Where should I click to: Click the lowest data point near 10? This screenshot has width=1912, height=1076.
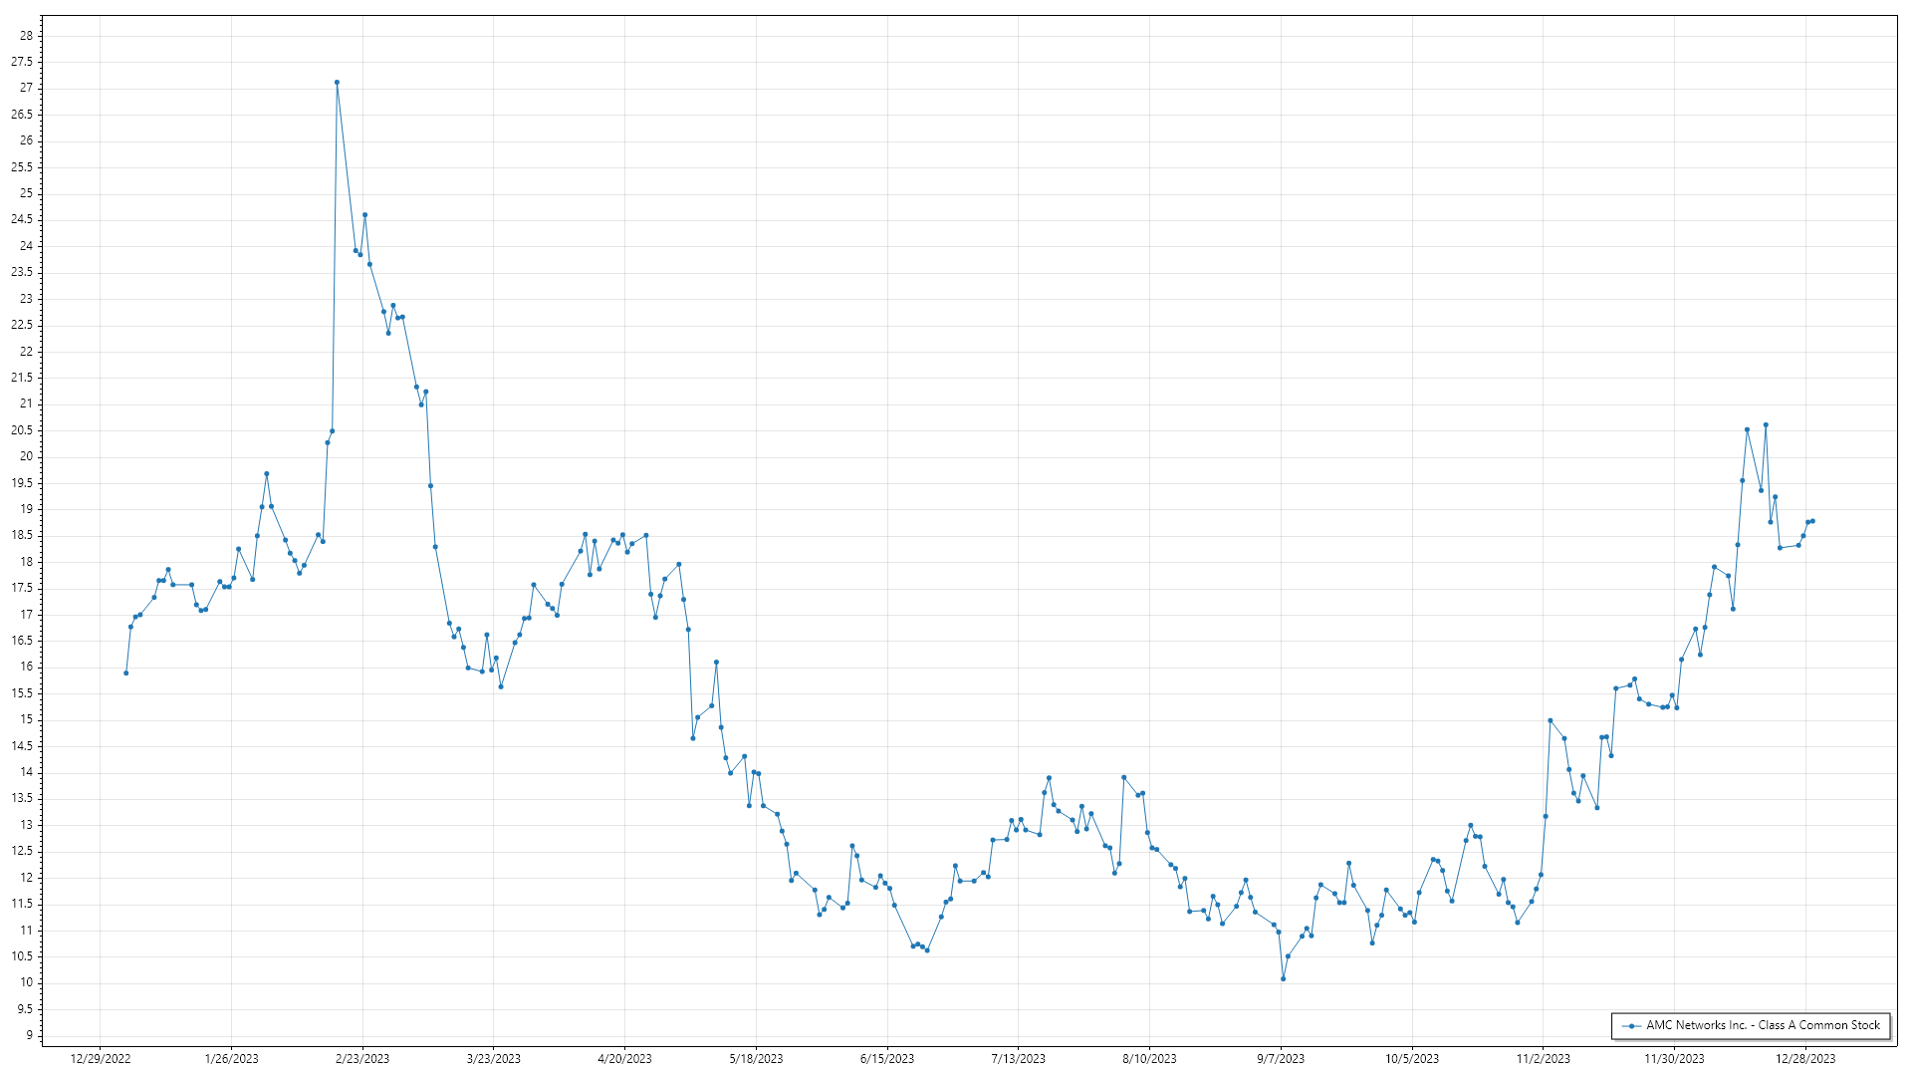[1283, 978]
